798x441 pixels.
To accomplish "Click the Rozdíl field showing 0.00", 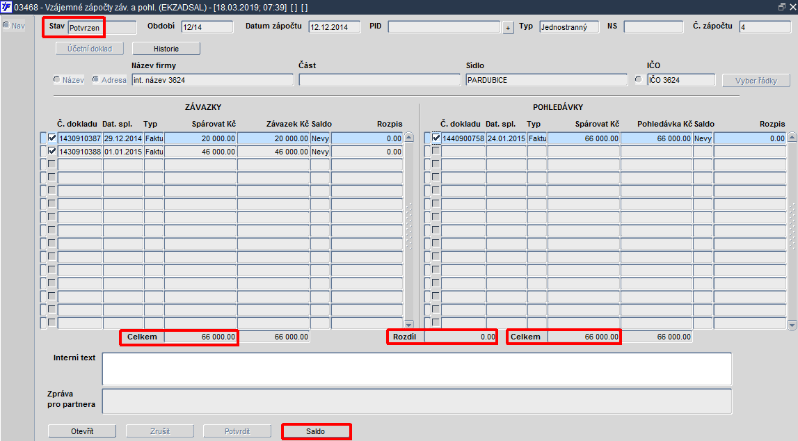I will point(460,337).
